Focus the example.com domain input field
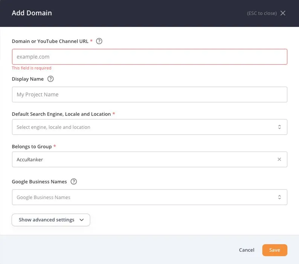Image resolution: width=299 pixels, height=264 pixels. point(149,57)
